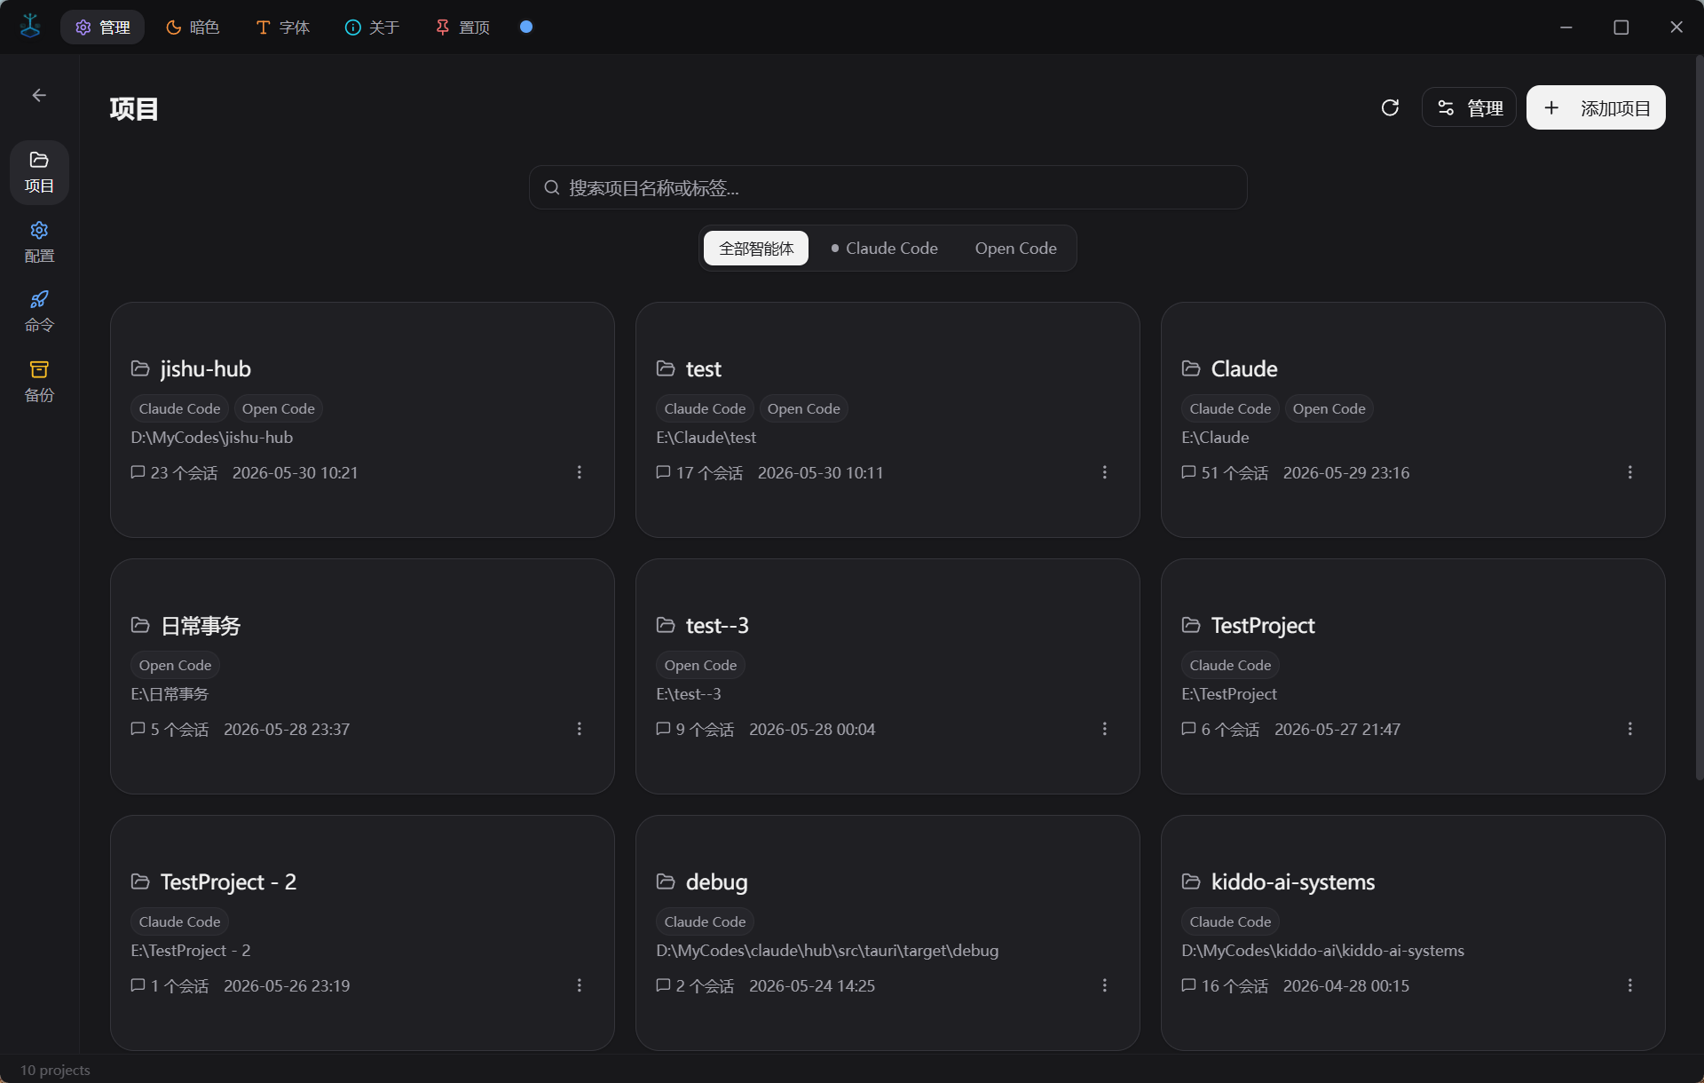
Task: Toggle the 暗色 dark theme option
Action: [x=193, y=28]
